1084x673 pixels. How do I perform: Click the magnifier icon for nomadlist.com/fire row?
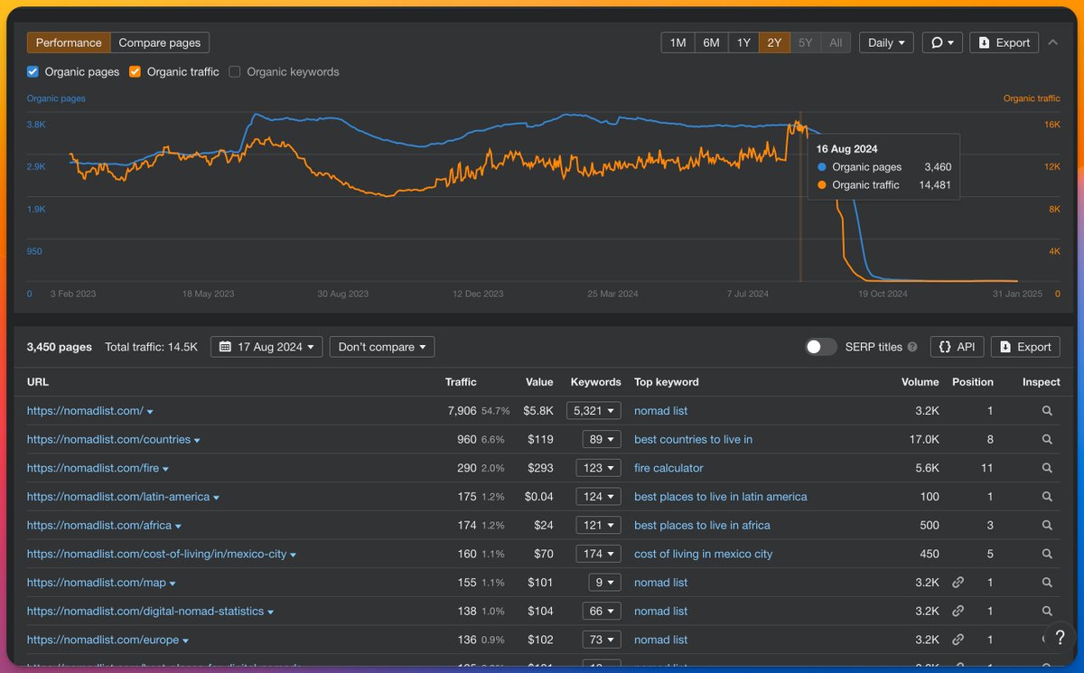[1047, 468]
